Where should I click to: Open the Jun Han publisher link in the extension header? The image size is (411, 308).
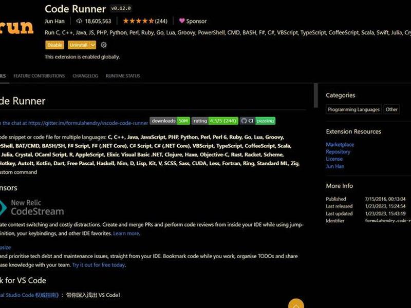pyautogui.click(x=54, y=21)
